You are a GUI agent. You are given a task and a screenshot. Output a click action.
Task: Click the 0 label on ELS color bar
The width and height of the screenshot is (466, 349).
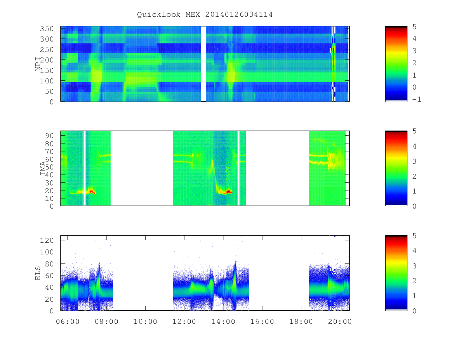click(414, 311)
